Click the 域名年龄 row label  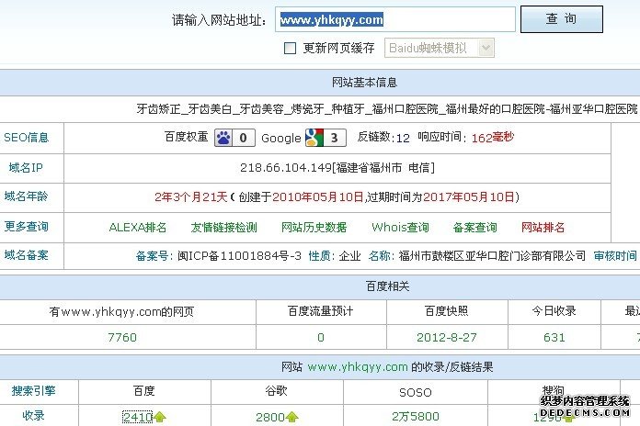tap(26, 196)
